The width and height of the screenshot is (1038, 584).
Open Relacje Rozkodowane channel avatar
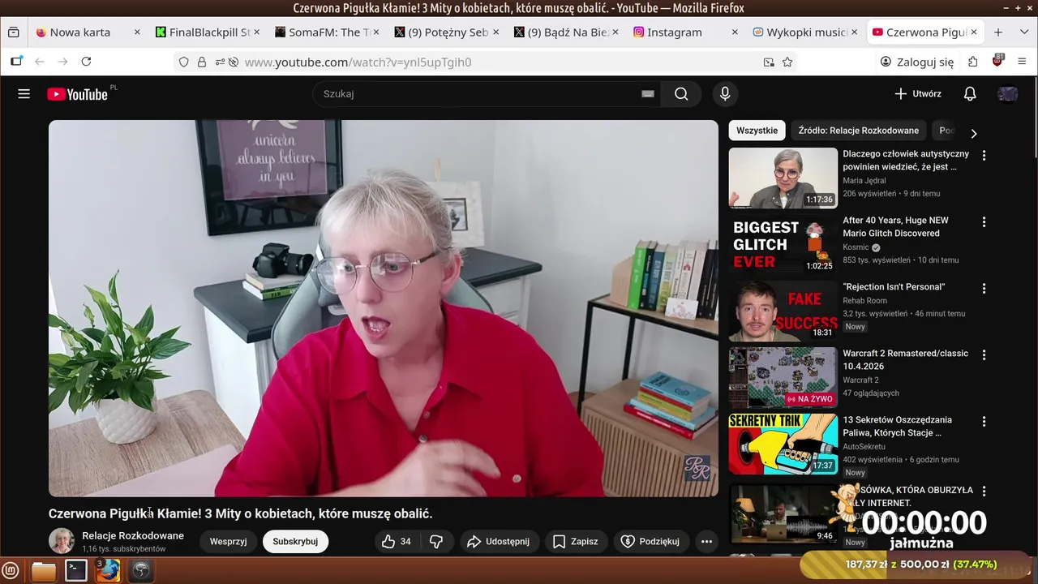point(62,541)
